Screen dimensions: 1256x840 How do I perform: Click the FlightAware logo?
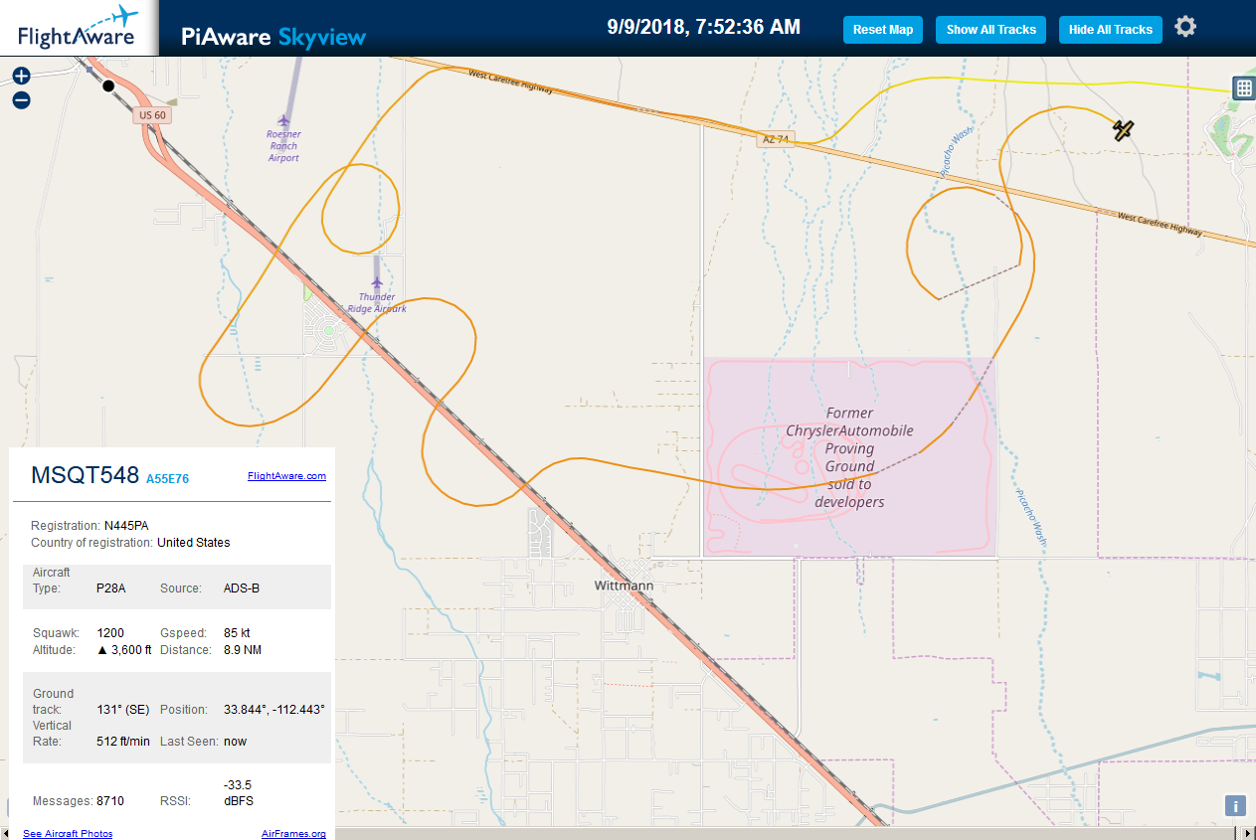click(79, 28)
